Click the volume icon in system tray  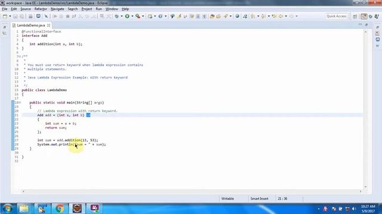point(354,209)
